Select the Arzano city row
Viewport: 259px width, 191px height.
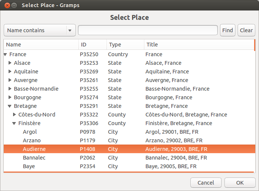(x=130, y=140)
